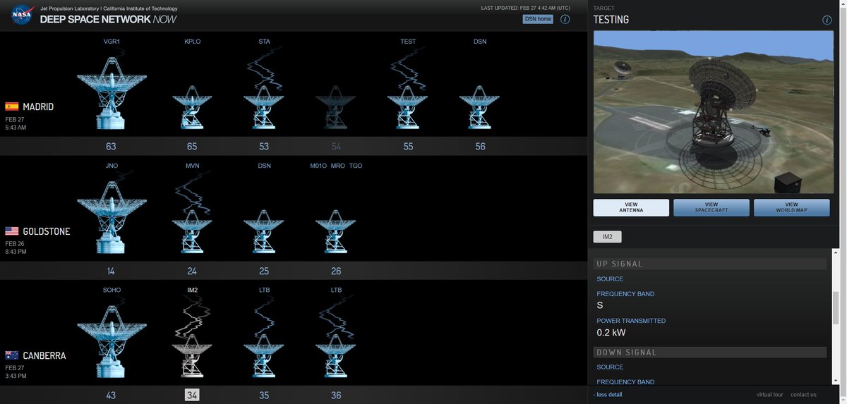The height and width of the screenshot is (404, 847).
Task: Select Canberra antenna 36 dish tracking LTB
Action: coord(336,356)
